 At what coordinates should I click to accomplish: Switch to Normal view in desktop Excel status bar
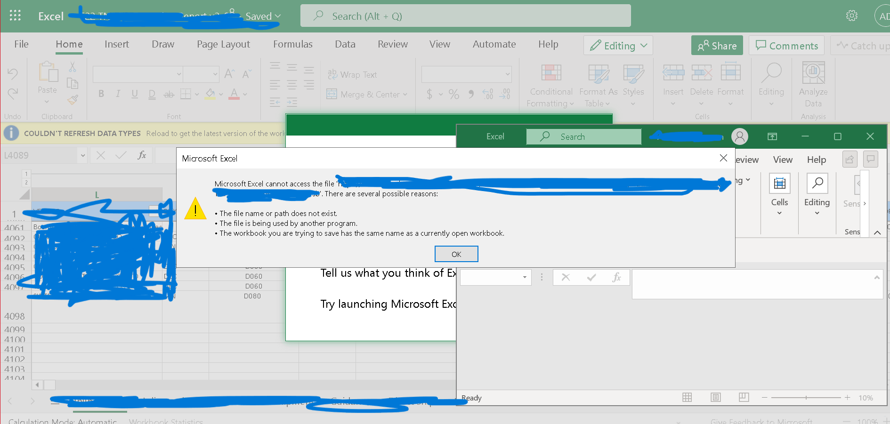[687, 398]
